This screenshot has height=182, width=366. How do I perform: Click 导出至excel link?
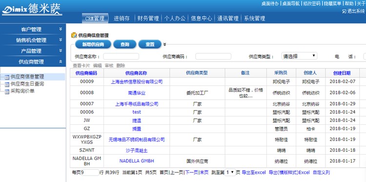click(x=254, y=172)
